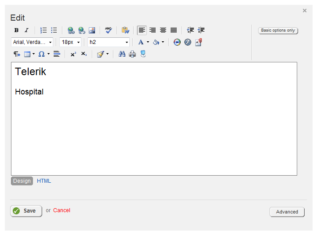Click the print icon
The height and width of the screenshot is (235, 317).
point(132,54)
